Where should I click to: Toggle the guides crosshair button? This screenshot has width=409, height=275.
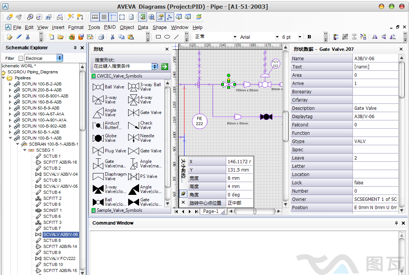click(113, 17)
